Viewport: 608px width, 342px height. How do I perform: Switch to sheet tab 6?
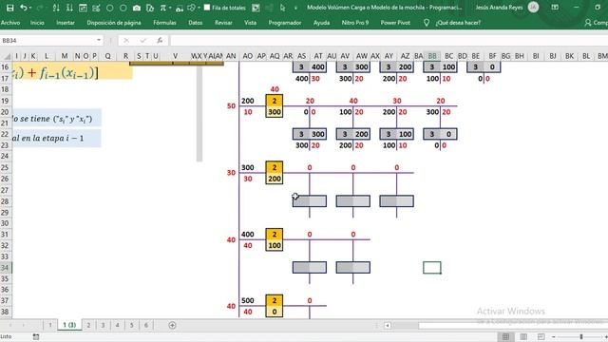pos(146,325)
